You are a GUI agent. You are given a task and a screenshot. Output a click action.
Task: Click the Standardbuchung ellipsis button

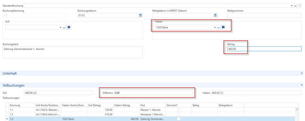click(295, 6)
